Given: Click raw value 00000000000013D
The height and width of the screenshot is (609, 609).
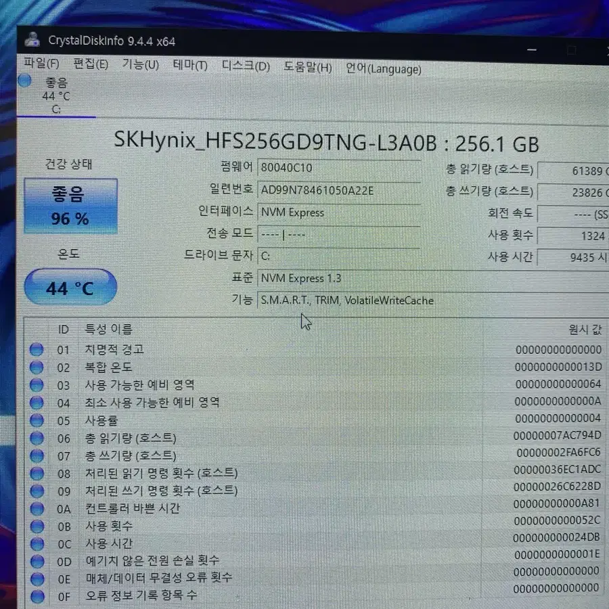Looking at the screenshot, I should pyautogui.click(x=558, y=367).
